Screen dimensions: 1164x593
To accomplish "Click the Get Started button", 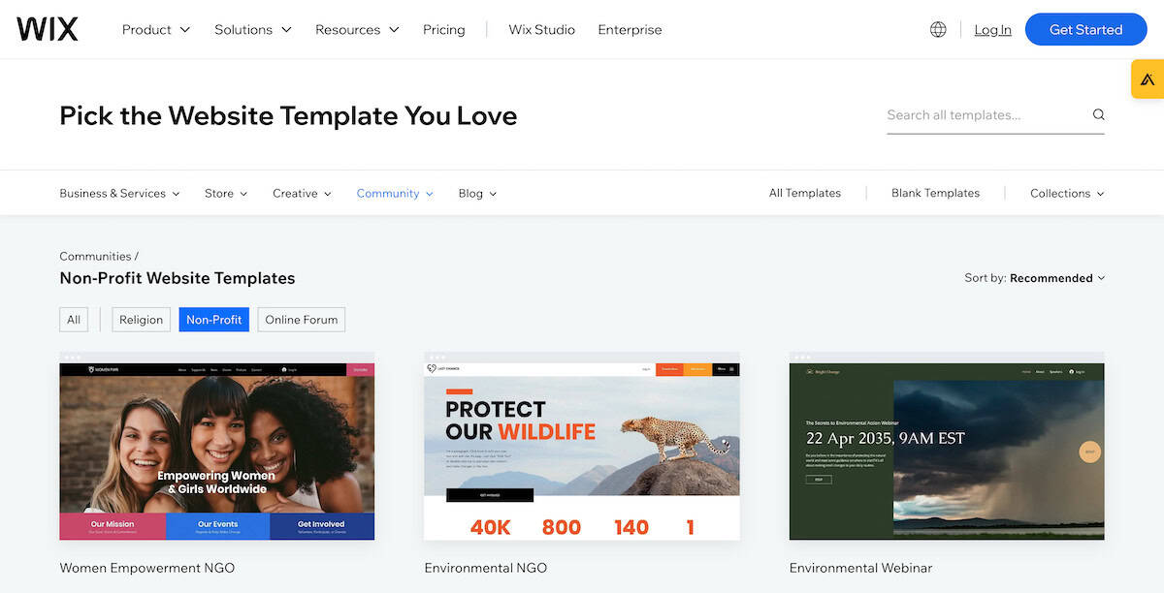I will point(1085,29).
